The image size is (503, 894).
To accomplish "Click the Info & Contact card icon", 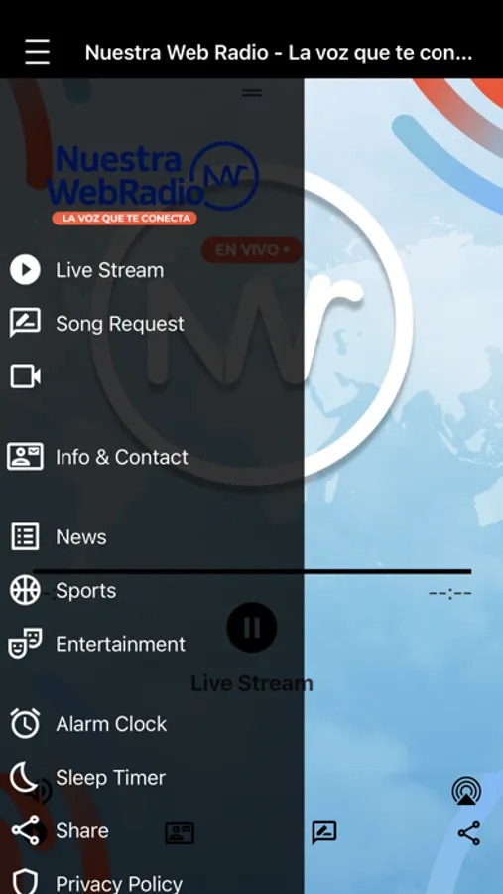I will pyautogui.click(x=25, y=457).
